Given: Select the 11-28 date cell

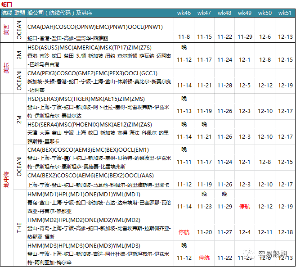Looking at the screenshot, I should click(224, 86).
